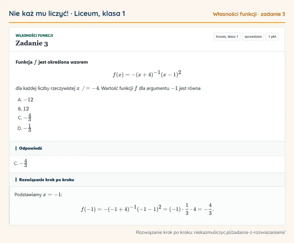The image size is (294, 243).
Task: Select answer option B. 12
Action: [23, 108]
